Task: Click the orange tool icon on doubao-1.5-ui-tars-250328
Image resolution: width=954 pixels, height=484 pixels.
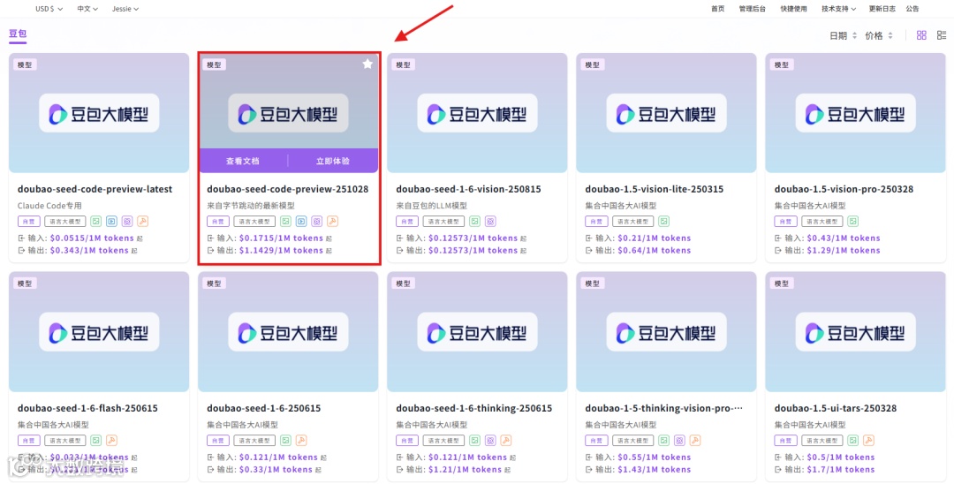Action: pos(869,440)
